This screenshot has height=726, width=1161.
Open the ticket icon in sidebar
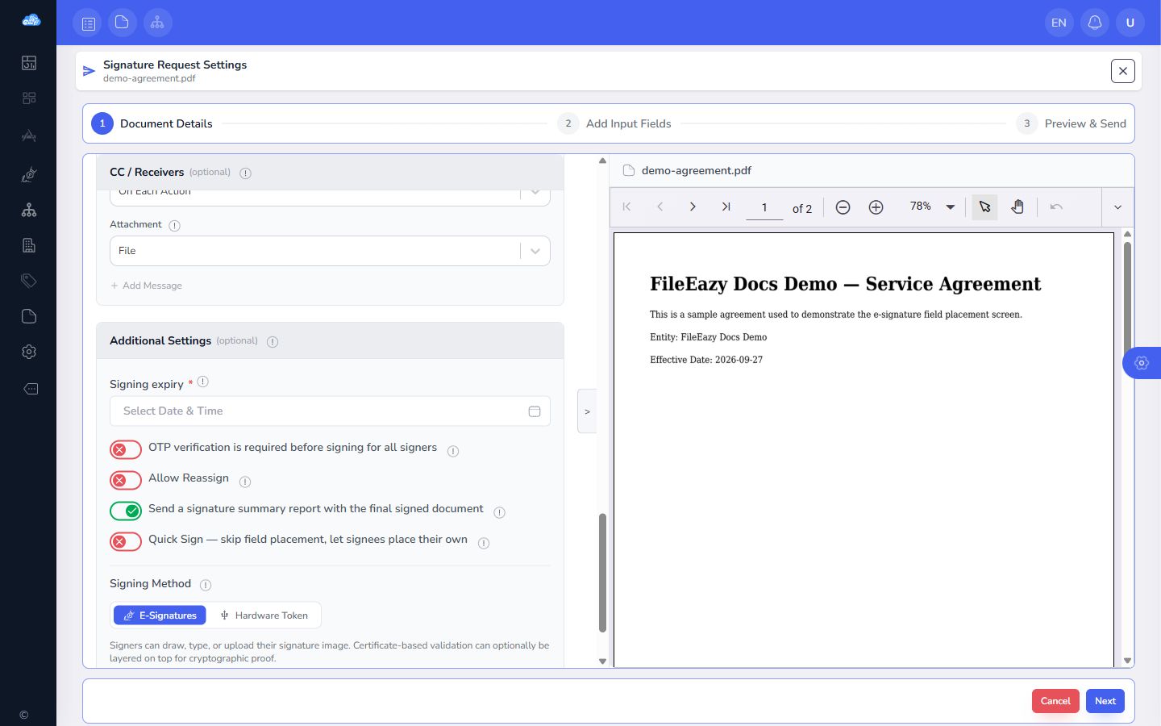(x=30, y=389)
